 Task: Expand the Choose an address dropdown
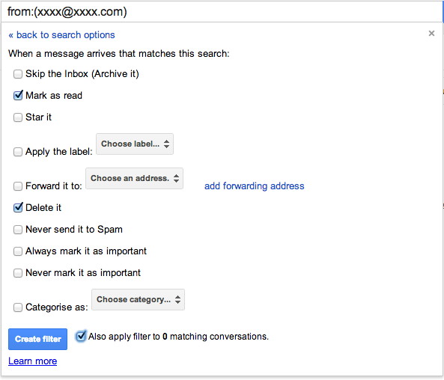(135, 179)
